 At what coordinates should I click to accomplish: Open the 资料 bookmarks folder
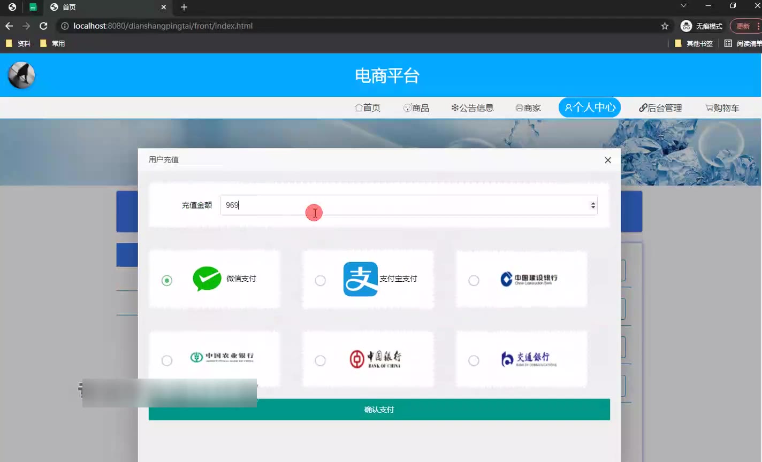18,43
